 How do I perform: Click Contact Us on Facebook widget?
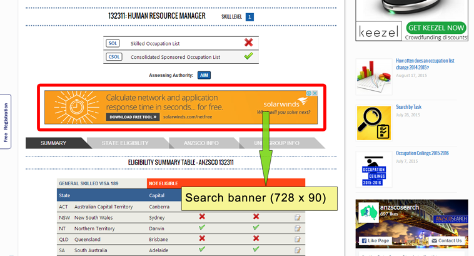point(446,240)
